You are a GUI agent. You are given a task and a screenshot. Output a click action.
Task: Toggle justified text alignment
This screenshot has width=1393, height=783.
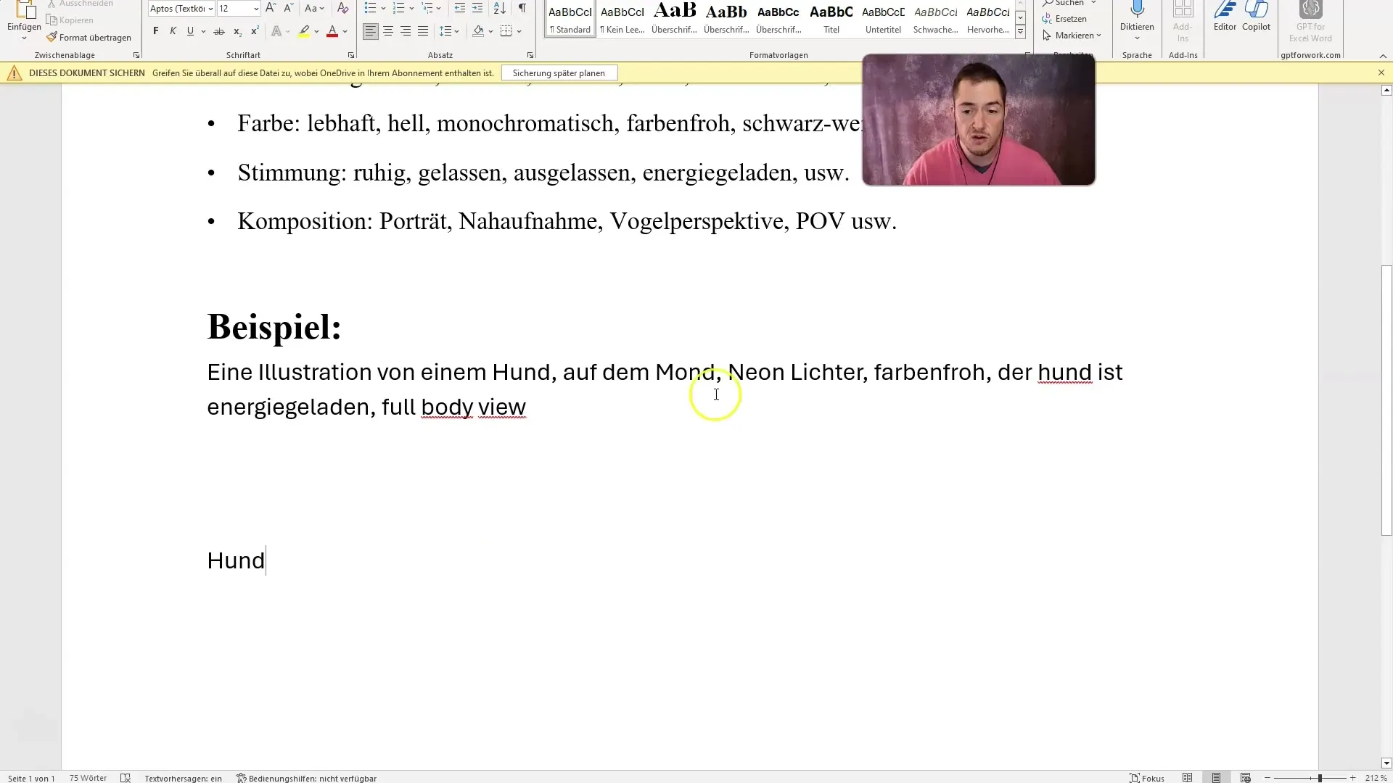point(423,31)
